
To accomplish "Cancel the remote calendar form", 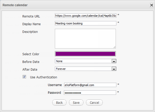I will click(94, 102).
